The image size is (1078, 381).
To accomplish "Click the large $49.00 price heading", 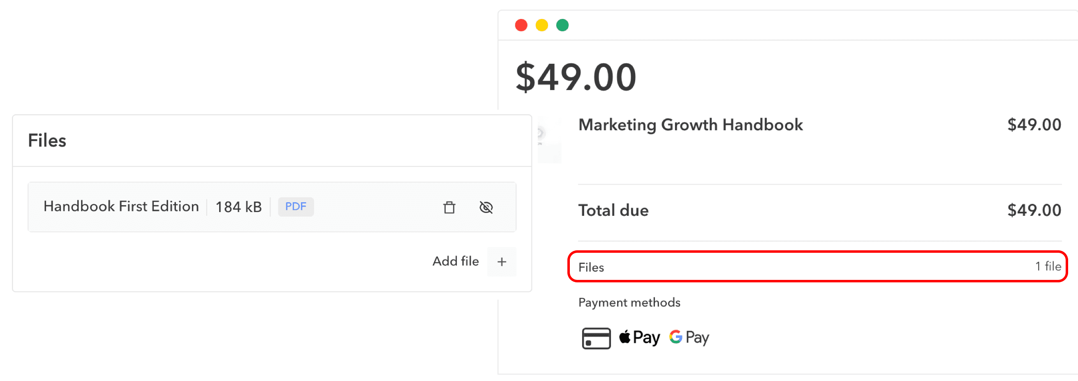I will tap(576, 77).
